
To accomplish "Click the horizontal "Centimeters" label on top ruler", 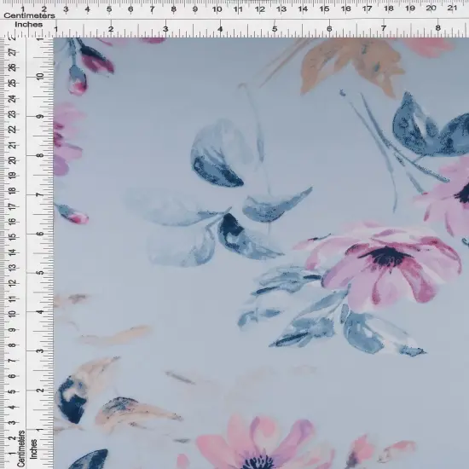I will click(29, 15).
